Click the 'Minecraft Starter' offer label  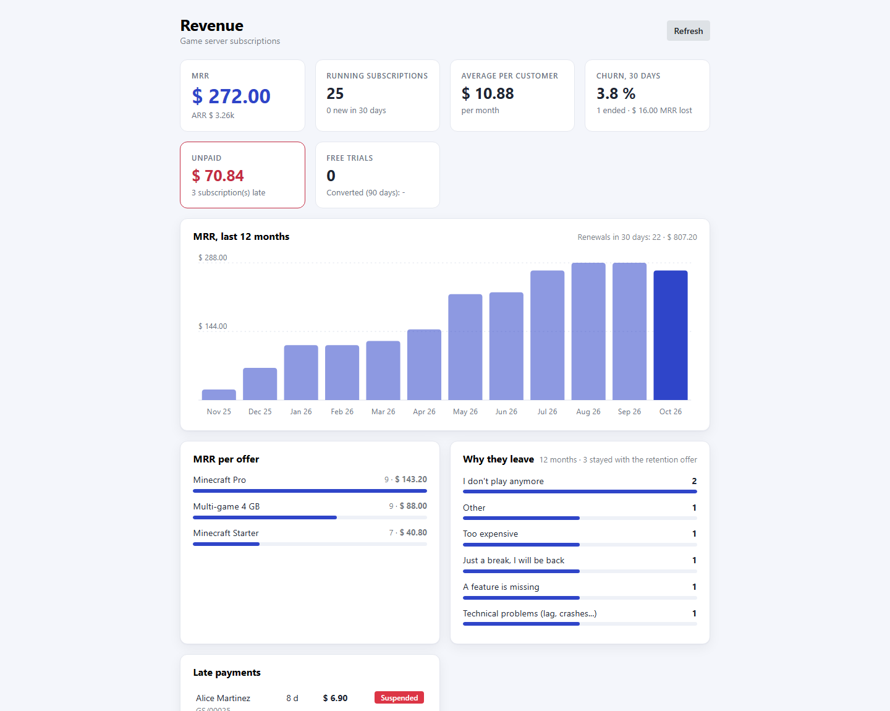(x=226, y=533)
